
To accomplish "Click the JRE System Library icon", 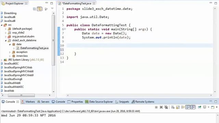I will click(x=5, y=60).
